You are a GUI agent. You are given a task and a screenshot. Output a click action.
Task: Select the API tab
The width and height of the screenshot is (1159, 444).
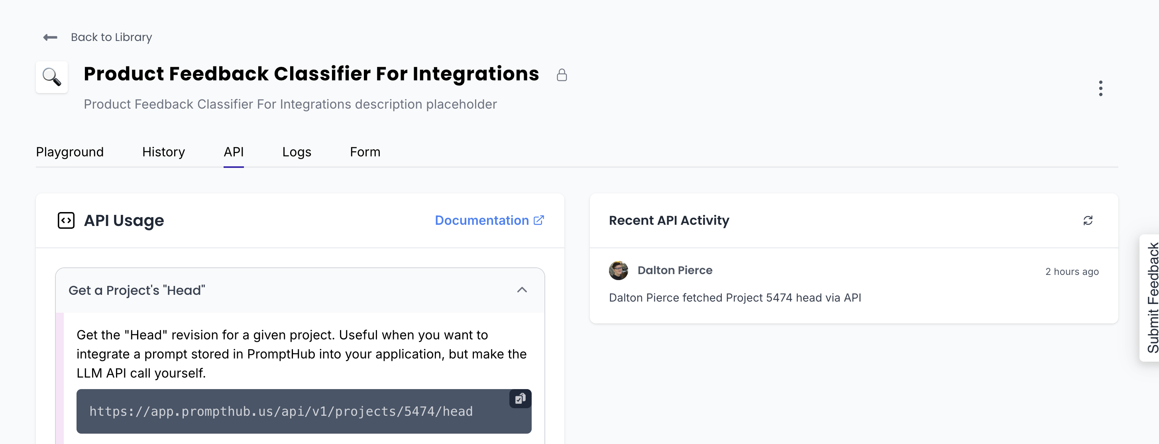pos(234,152)
